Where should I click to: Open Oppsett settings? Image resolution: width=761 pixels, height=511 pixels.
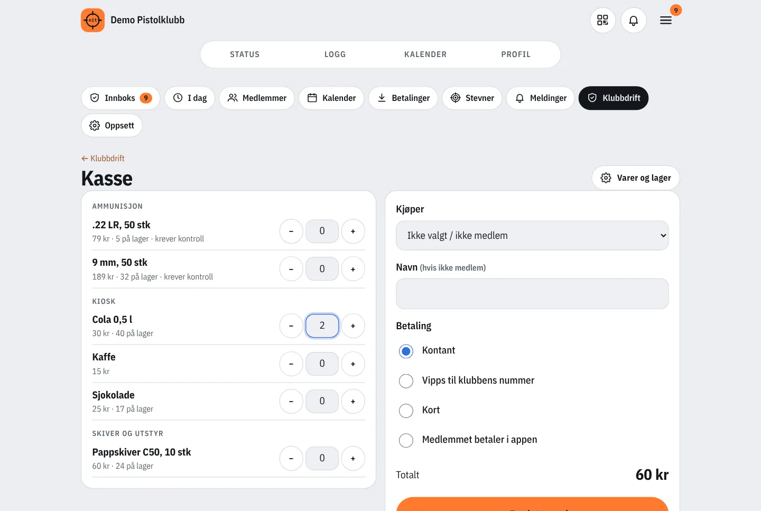(112, 125)
